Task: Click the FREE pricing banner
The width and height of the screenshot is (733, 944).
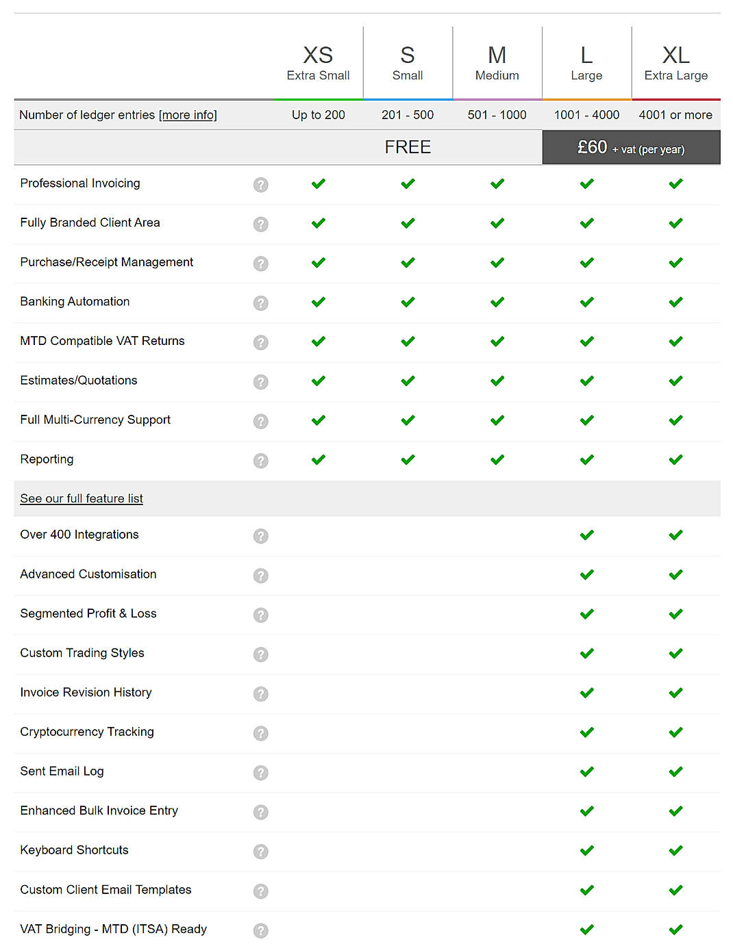Action: [x=407, y=146]
